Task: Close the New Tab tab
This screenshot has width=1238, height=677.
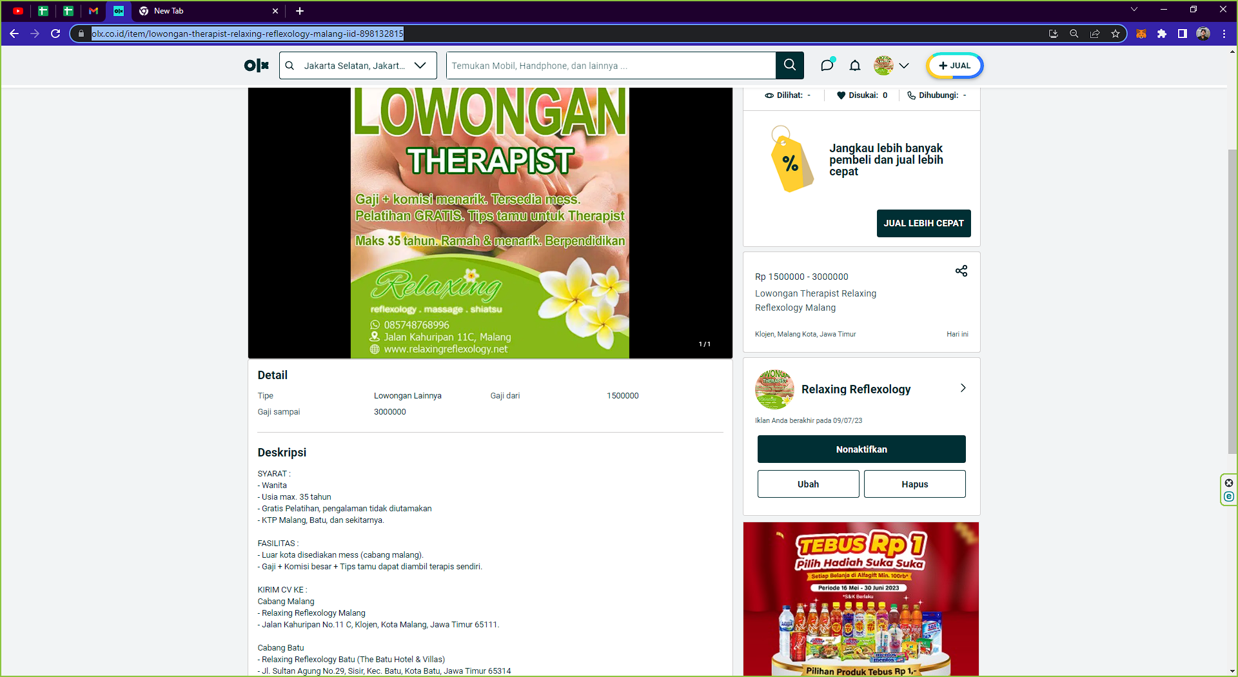Action: [x=275, y=11]
